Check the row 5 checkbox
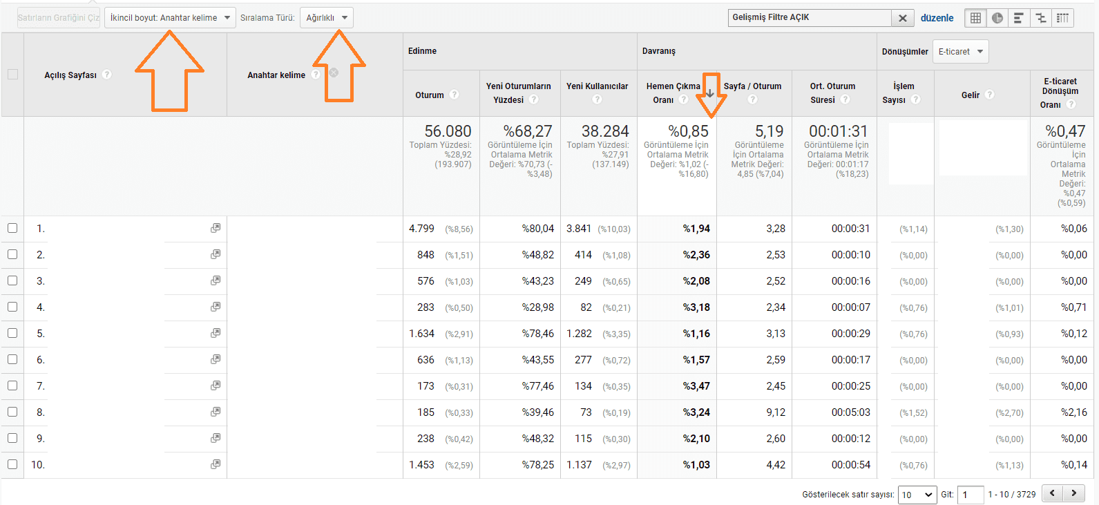This screenshot has width=1099, height=505. coord(12,333)
